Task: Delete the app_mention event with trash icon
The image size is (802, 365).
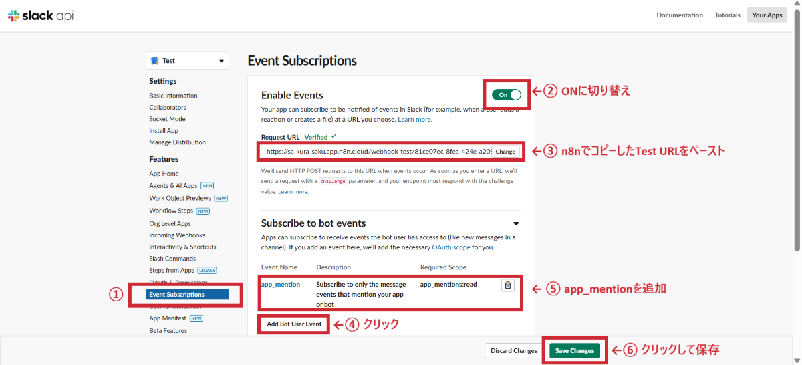Action: [508, 285]
